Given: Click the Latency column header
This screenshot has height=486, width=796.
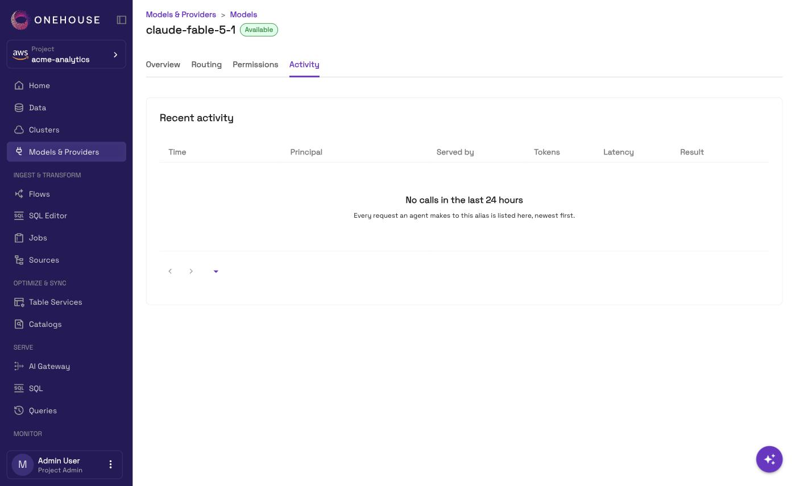Looking at the screenshot, I should click(619, 152).
